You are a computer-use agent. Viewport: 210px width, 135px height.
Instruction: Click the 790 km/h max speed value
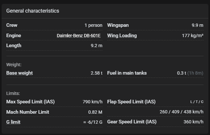click(x=93, y=102)
